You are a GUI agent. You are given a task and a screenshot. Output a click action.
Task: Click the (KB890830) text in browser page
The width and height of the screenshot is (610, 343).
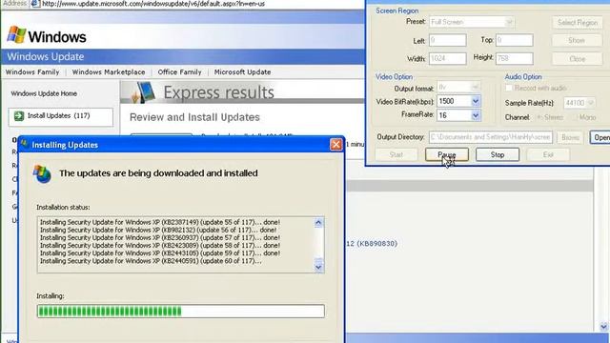coord(377,244)
